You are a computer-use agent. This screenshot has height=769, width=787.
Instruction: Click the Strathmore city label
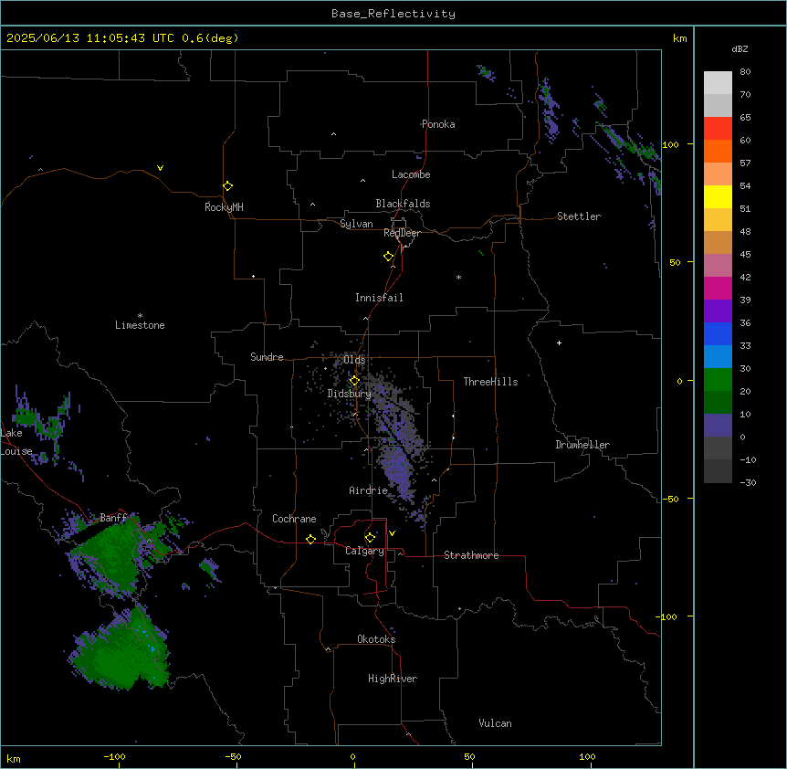471,555
